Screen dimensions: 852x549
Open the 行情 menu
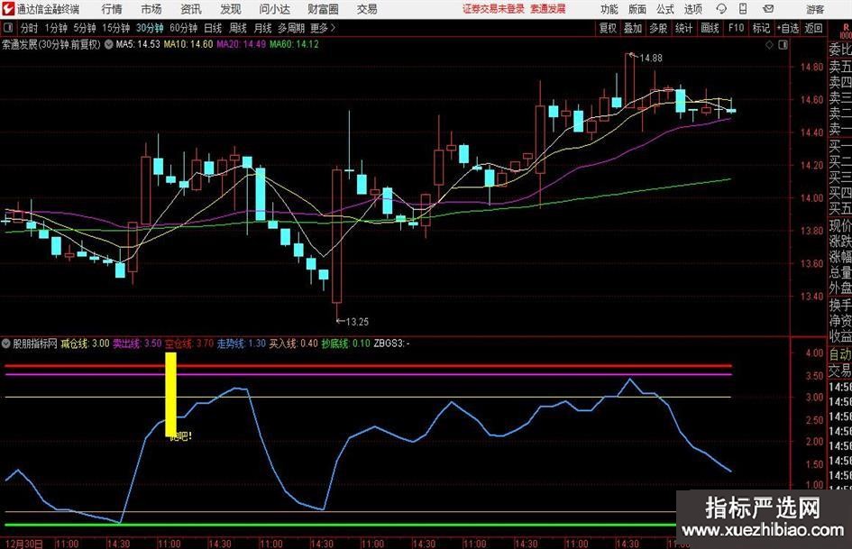112,9
